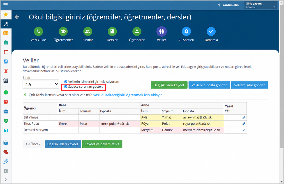The width and height of the screenshot is (284, 184).
Task: Open the settings gear icon in sidebar
Action: pos(6,171)
